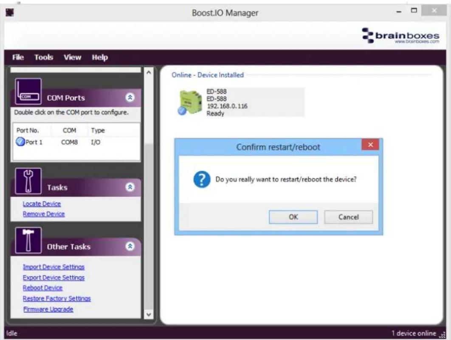Image resolution: width=451 pixels, height=340 pixels.
Task: Minimize the Boost.IO Manager window
Action: (399, 11)
